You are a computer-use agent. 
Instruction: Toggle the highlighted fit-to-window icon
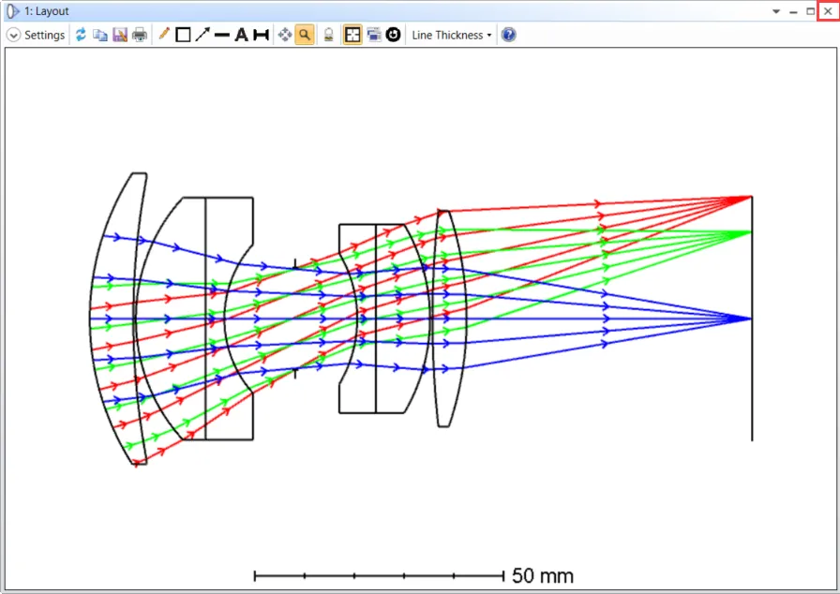point(352,35)
